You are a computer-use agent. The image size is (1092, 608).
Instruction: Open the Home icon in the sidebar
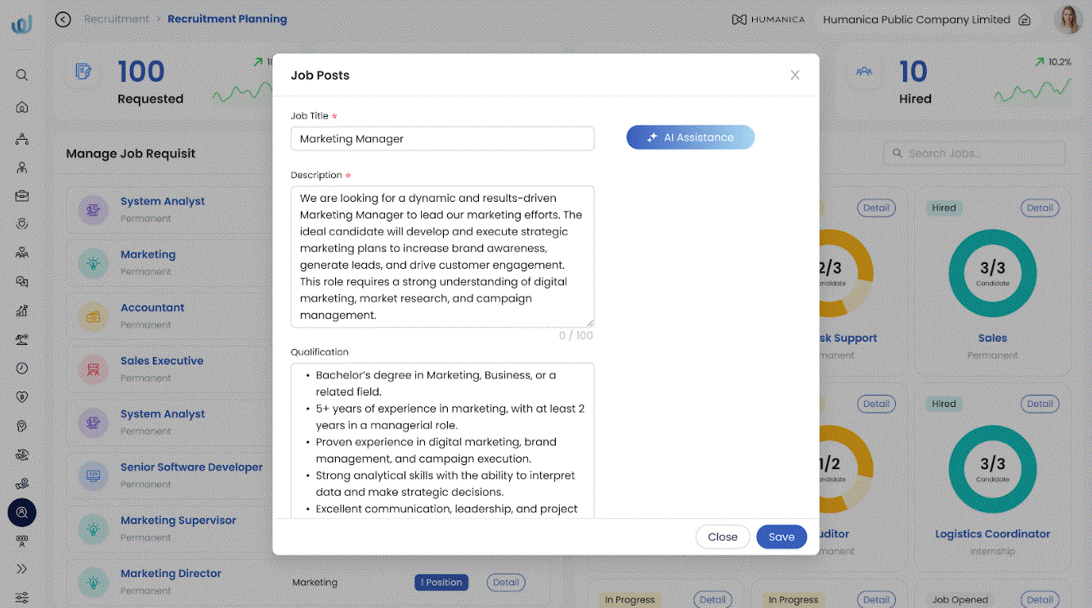(x=22, y=107)
